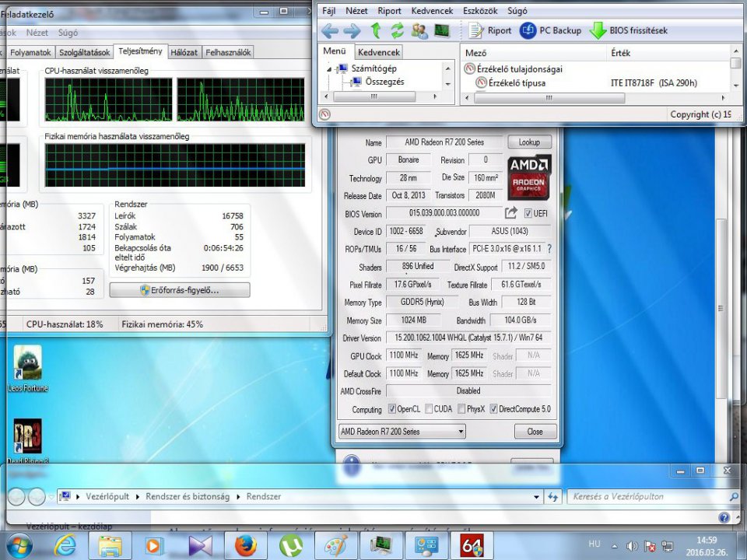Toggle the OpenCL checkbox
The height and width of the screenshot is (560, 747).
coord(391,409)
